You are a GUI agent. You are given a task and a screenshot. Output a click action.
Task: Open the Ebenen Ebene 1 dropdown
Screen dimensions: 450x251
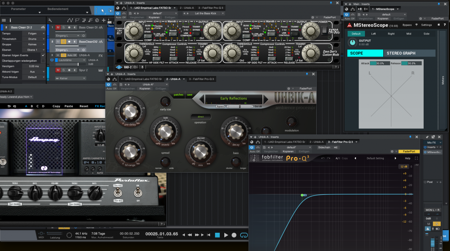tap(34, 50)
